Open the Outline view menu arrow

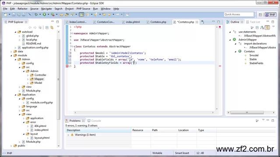click(x=273, y=27)
